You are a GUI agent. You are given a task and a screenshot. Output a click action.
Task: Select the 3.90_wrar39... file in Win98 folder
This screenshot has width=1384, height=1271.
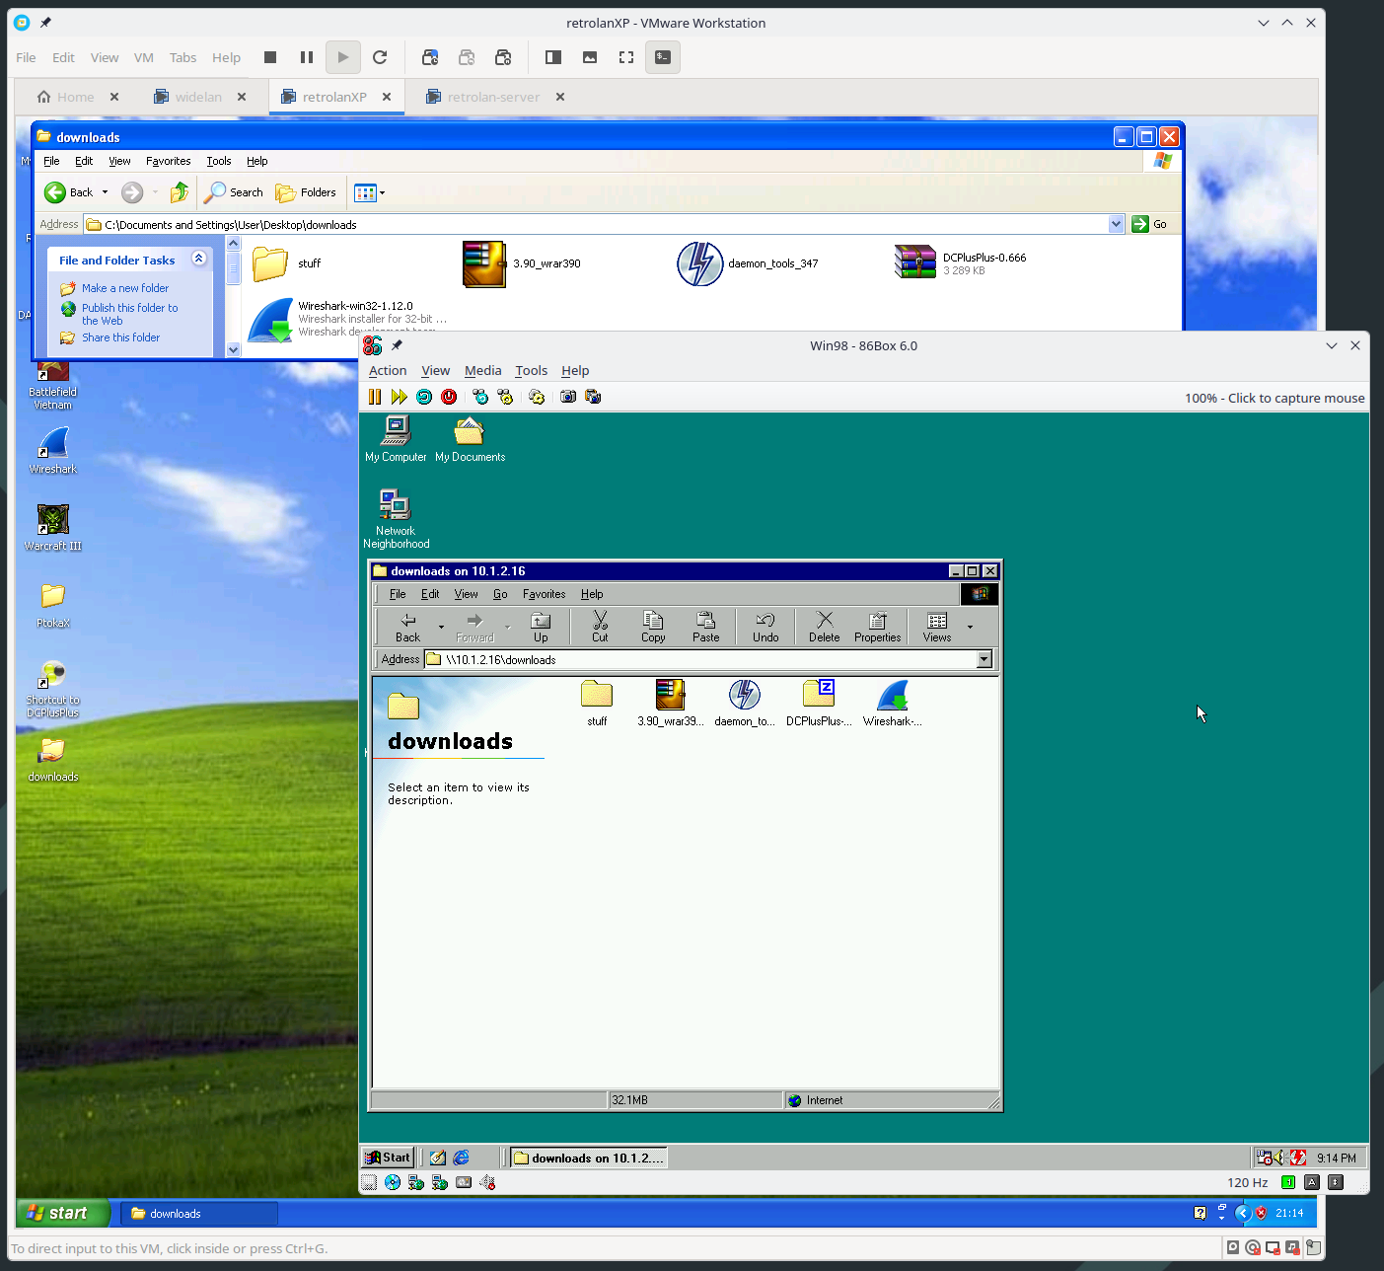point(671,704)
